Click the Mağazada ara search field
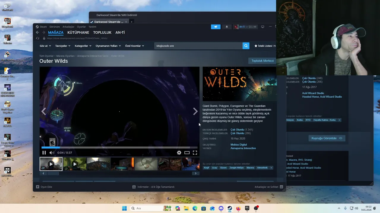The height and width of the screenshot is (213, 380). point(198,46)
